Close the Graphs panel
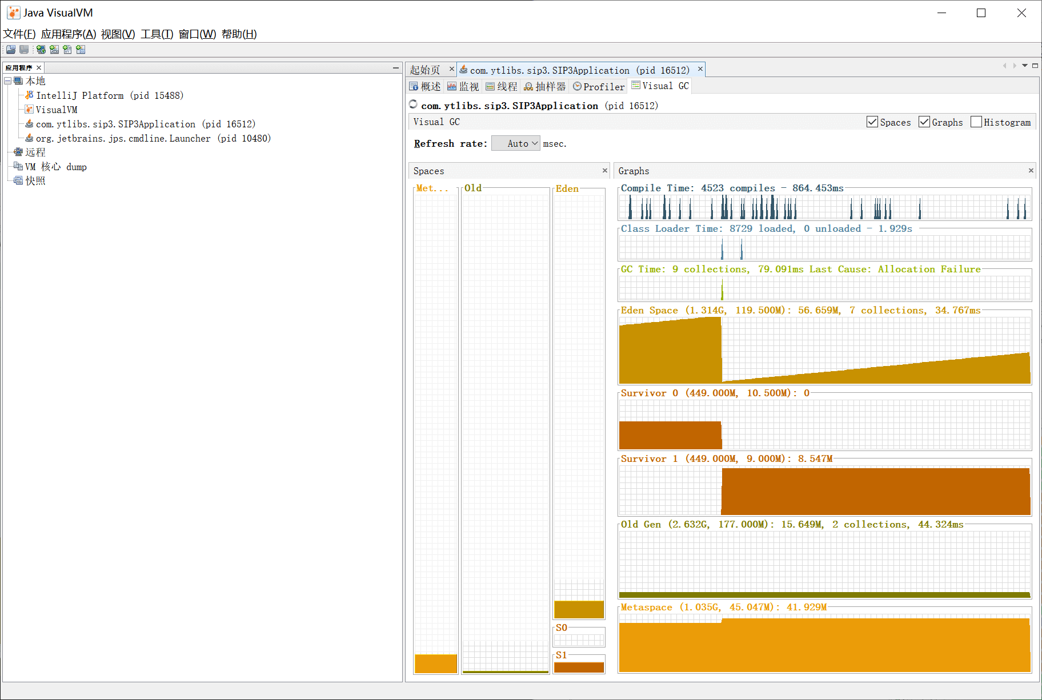The width and height of the screenshot is (1042, 700). click(x=1031, y=170)
